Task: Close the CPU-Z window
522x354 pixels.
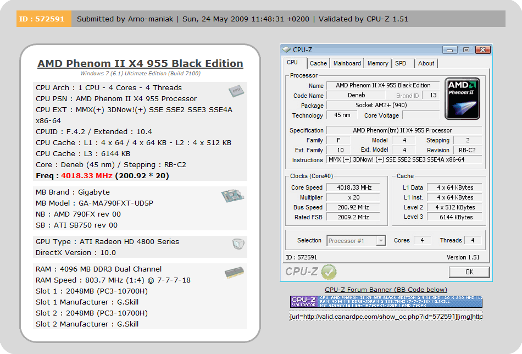Action: click(483, 50)
